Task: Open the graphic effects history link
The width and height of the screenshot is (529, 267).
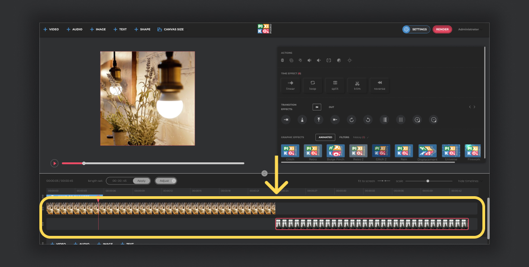Action: coord(359,137)
